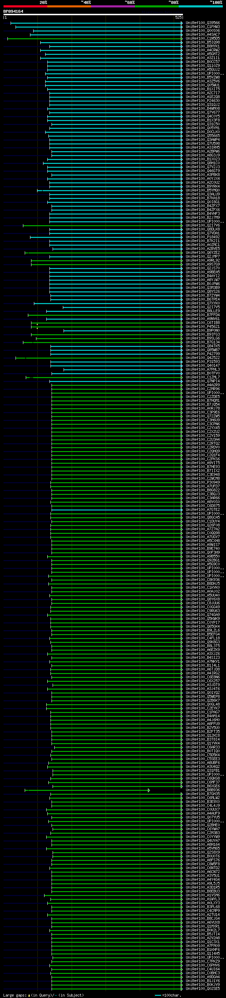Select label UniRef100_Q3M3B9
This screenshot has height=998, width=226.
[x=203, y=287]
